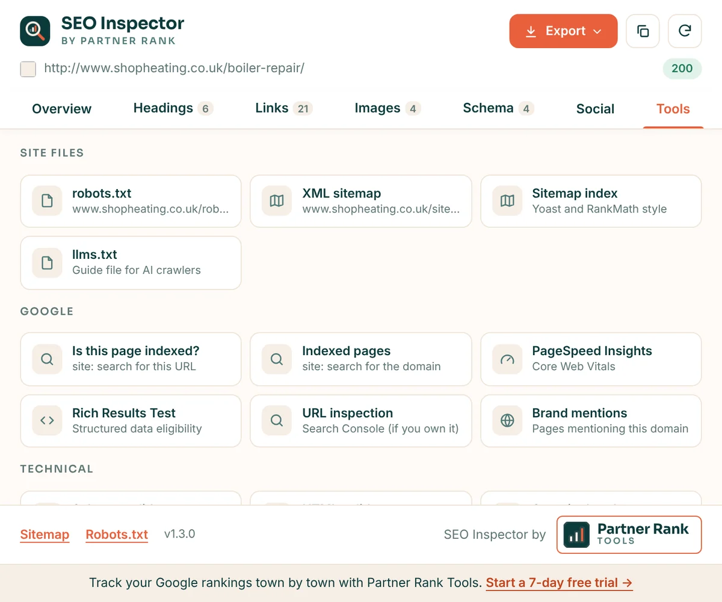Click 'Yoast and RankMath style' description
The width and height of the screenshot is (722, 602).
(x=599, y=209)
